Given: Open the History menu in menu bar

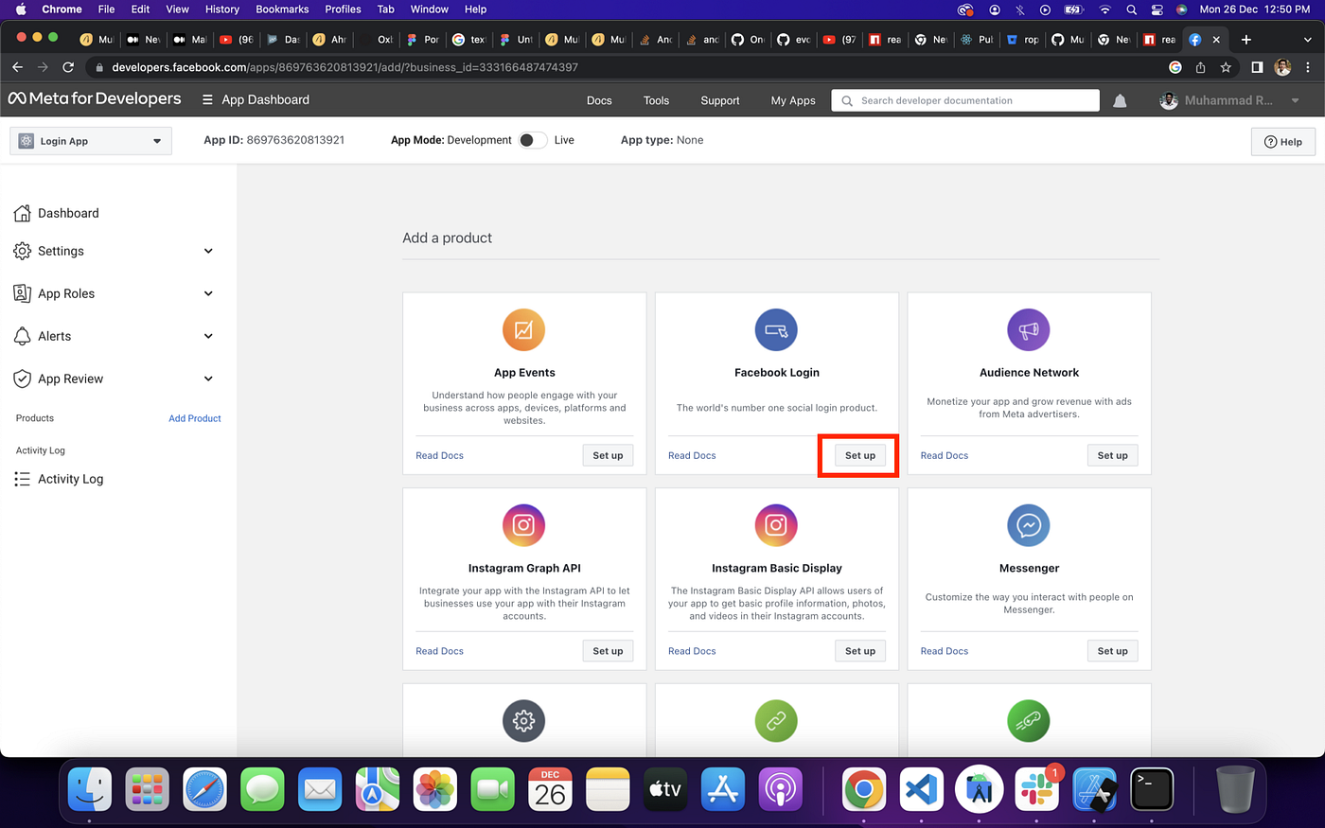Looking at the screenshot, I should (x=222, y=9).
